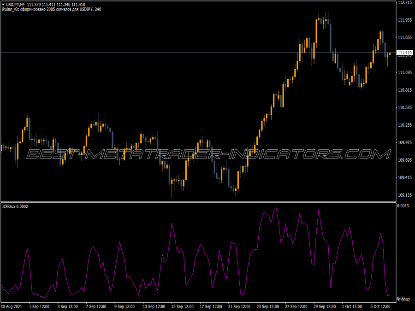Click the 109.695 price axis label
415x311 pixels.
point(405,160)
